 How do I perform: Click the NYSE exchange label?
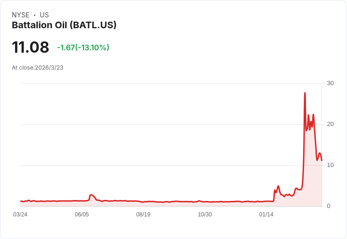[21, 15]
